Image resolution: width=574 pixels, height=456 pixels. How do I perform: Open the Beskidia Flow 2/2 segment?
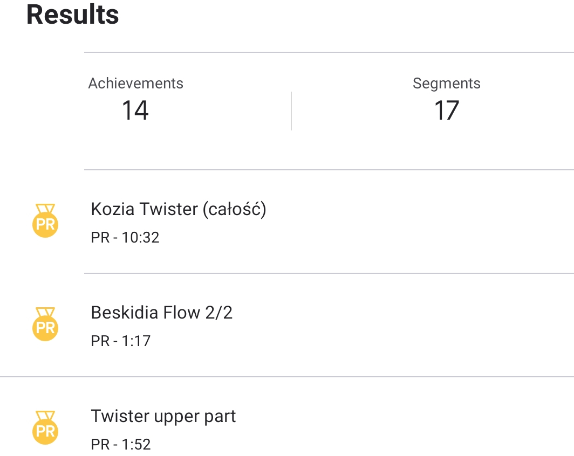pyautogui.click(x=162, y=313)
